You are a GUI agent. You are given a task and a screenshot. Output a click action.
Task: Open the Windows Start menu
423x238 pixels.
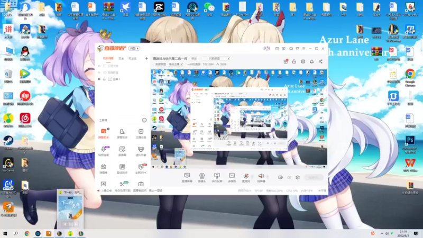pyautogui.click(x=5, y=233)
